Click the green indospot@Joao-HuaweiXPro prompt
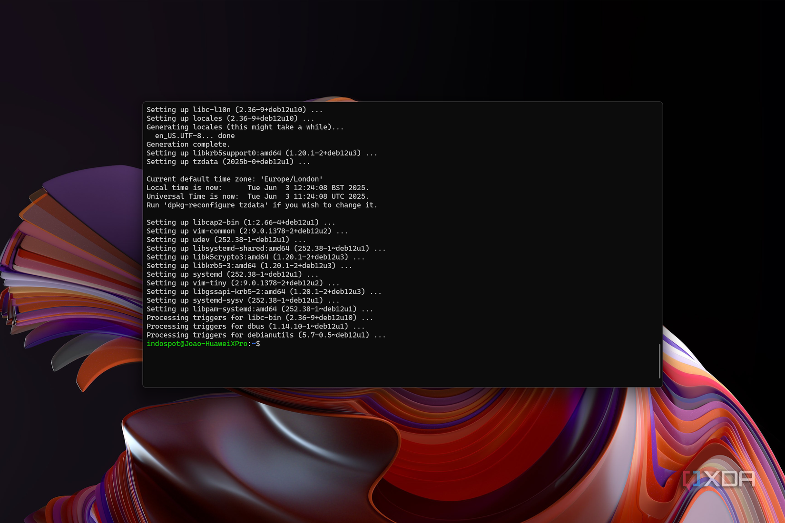 [x=196, y=343]
